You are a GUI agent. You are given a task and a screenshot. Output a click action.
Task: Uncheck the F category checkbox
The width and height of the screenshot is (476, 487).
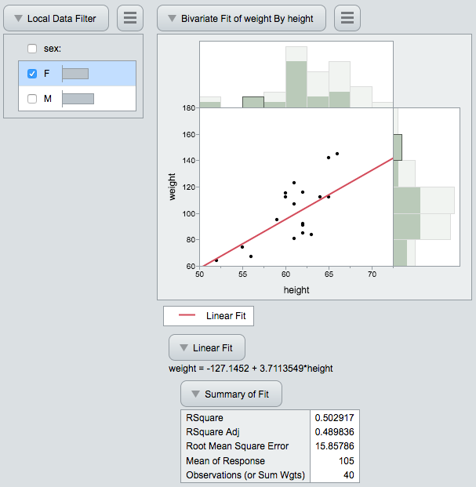click(32, 74)
